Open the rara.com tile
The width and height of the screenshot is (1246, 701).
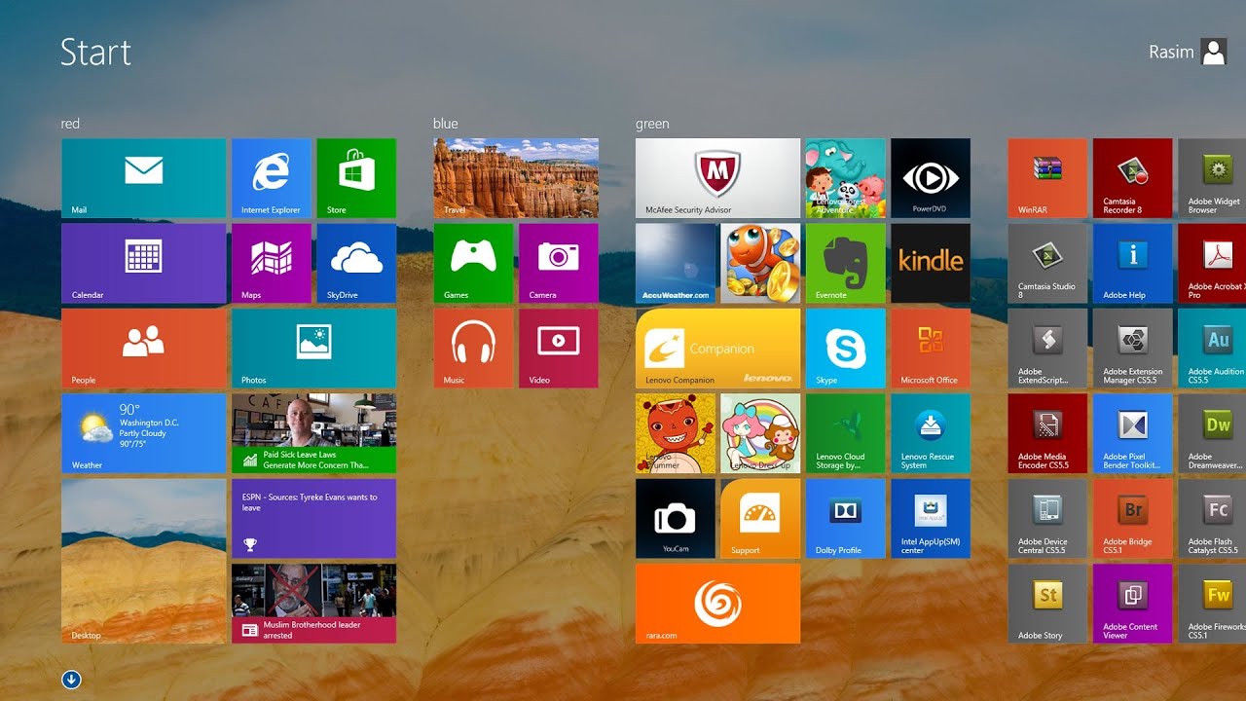[x=718, y=604]
